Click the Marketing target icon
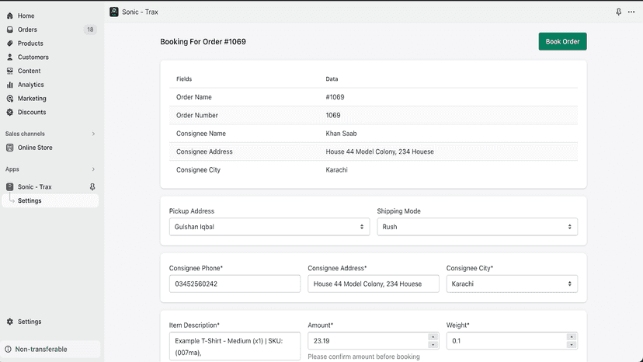Viewport: 643px width, 362px height. (10, 99)
